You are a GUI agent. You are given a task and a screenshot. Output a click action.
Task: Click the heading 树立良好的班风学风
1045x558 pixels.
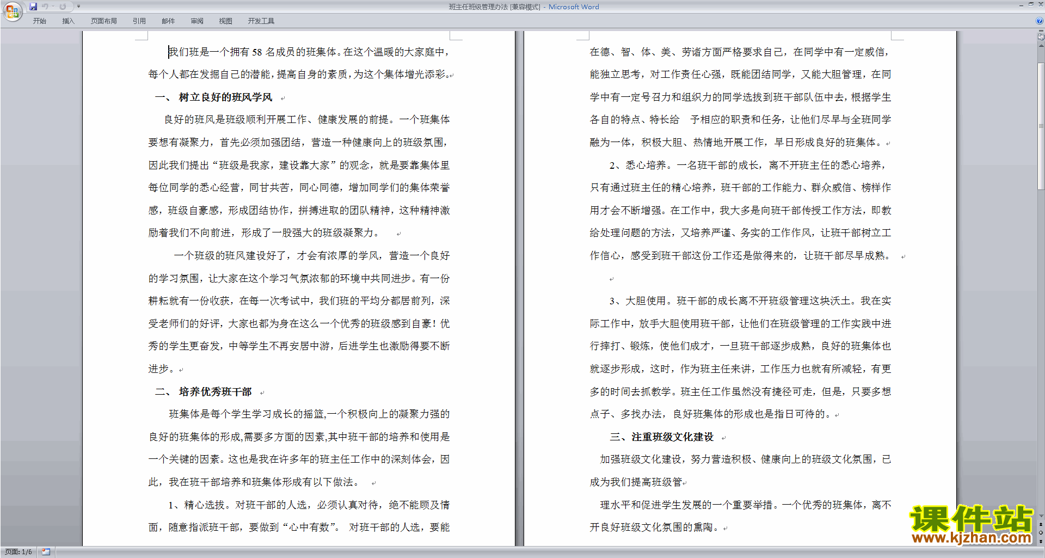coord(225,97)
